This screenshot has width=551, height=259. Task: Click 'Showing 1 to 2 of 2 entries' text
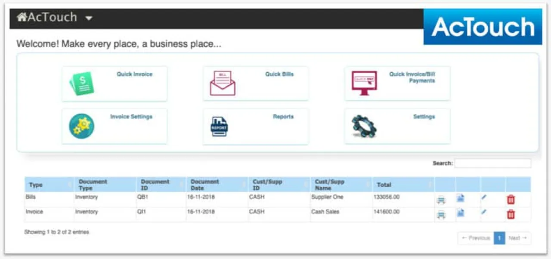[x=57, y=232]
